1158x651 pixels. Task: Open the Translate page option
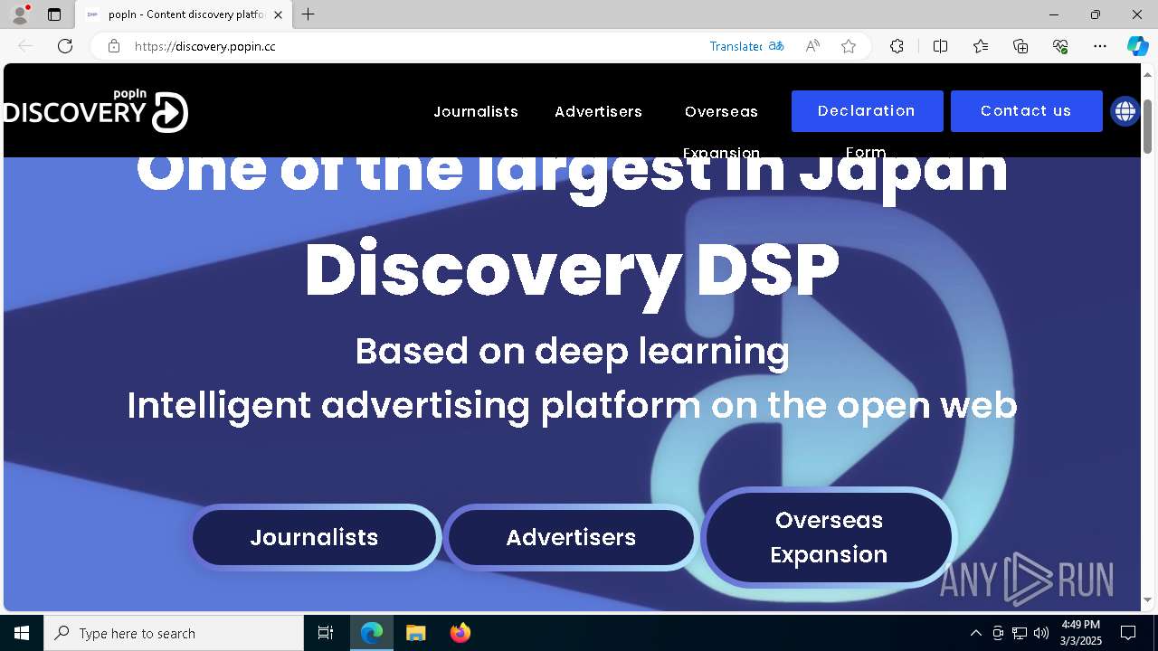click(747, 46)
